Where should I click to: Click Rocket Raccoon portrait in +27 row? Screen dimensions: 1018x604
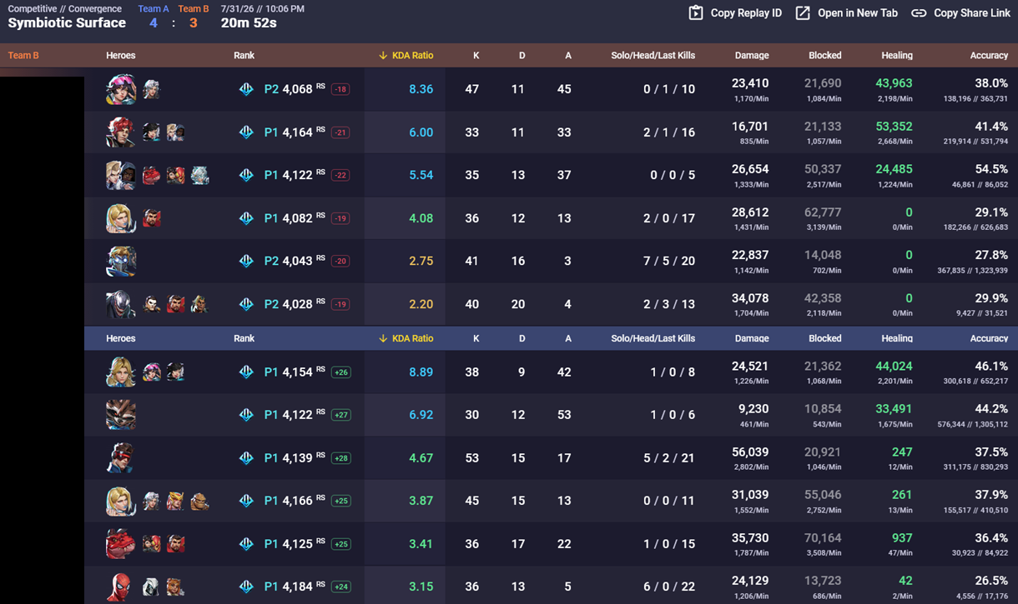tap(121, 415)
